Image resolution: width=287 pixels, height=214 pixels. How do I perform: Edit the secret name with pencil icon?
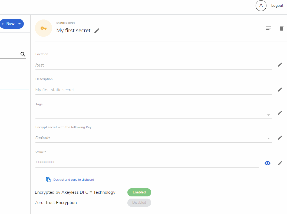point(97,31)
